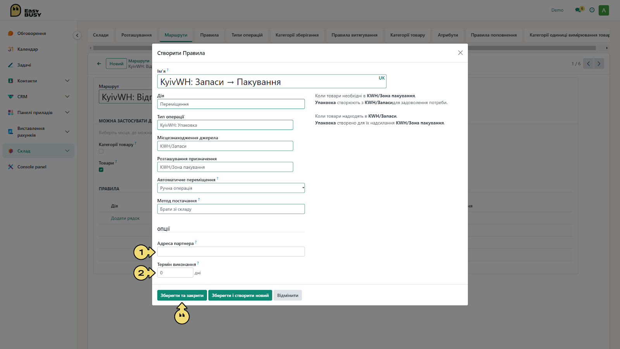Collapse the sidebar with arrow button
The height and width of the screenshot is (349, 620).
pyautogui.click(x=77, y=35)
